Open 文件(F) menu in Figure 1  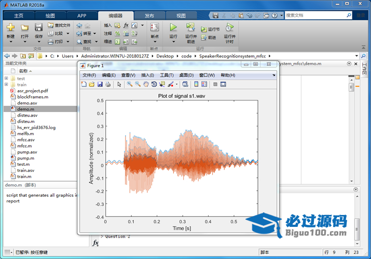[89, 75]
